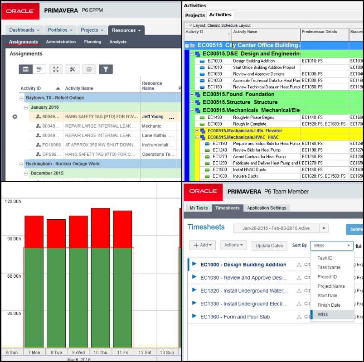Click the print icon in the Assignments toolbar
The width and height of the screenshot is (364, 362).
pos(89,69)
